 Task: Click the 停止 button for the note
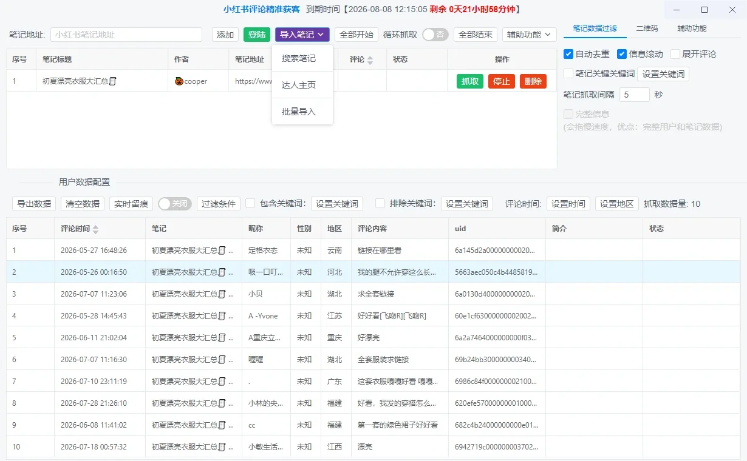(x=502, y=81)
